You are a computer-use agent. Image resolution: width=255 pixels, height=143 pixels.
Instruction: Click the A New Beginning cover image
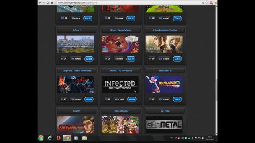tap(164, 44)
